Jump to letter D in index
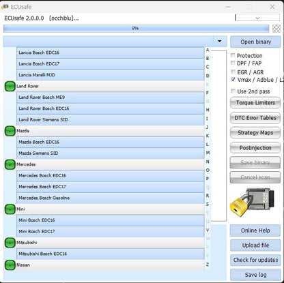Screen dimensions: 284x283 (x=208, y=76)
